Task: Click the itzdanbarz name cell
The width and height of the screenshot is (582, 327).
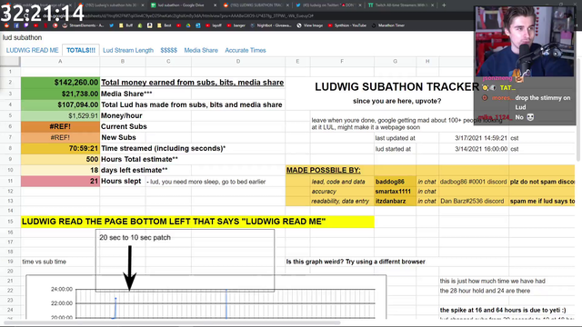Action: pyautogui.click(x=395, y=201)
